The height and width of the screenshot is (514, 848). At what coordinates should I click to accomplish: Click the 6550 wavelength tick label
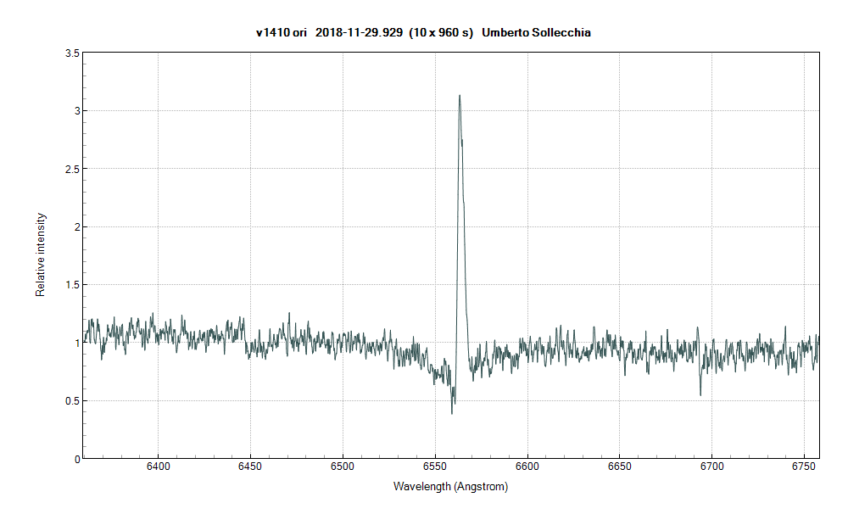point(435,467)
